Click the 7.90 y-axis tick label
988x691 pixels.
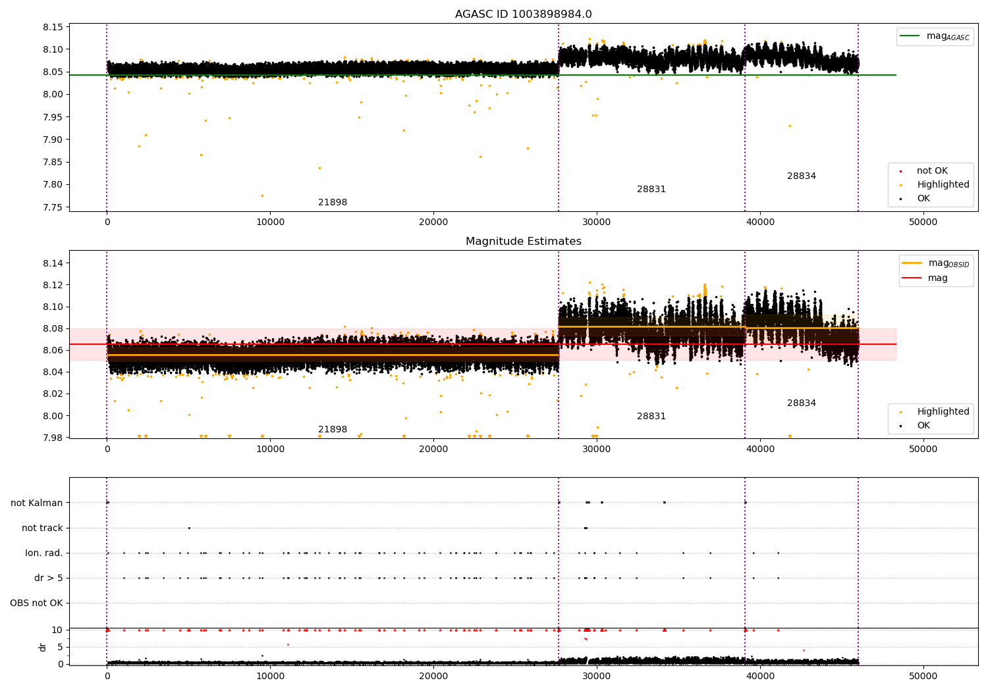pos(53,140)
